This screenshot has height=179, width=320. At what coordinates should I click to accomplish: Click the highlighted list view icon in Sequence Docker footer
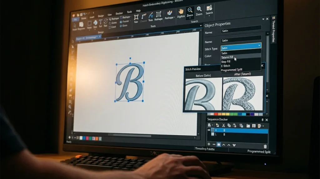coord(218,145)
